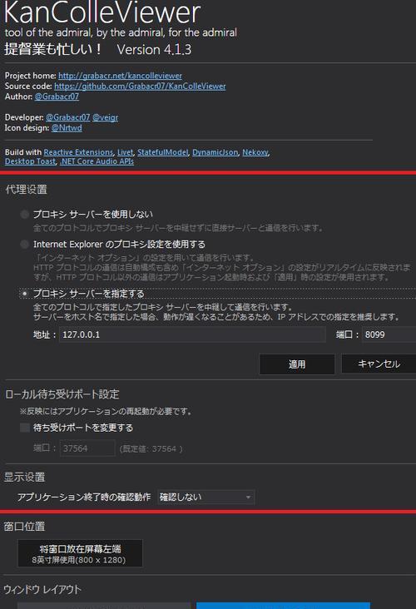416x609 pixels.
Task: Enable the '待ち受けポートを変更する' checkbox
Action: (25, 428)
